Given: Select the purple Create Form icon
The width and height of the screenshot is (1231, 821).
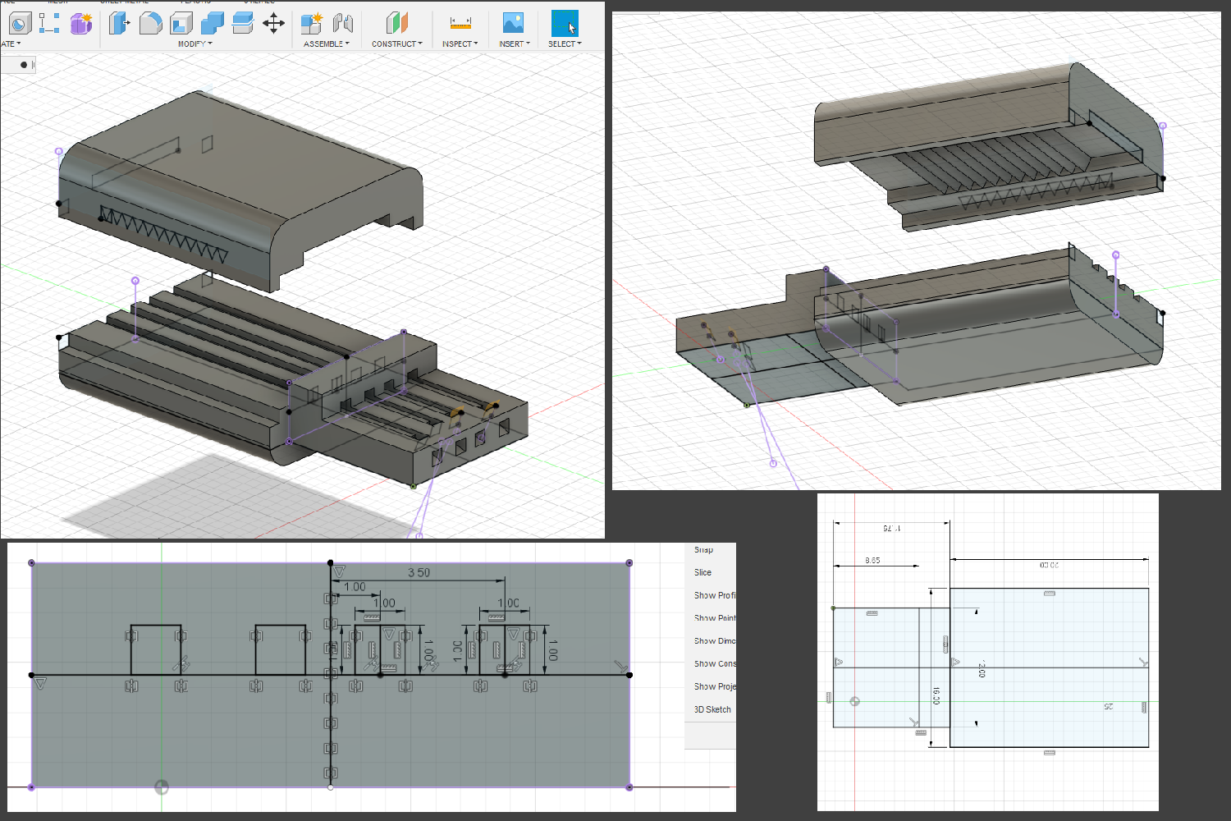Looking at the screenshot, I should [x=80, y=23].
